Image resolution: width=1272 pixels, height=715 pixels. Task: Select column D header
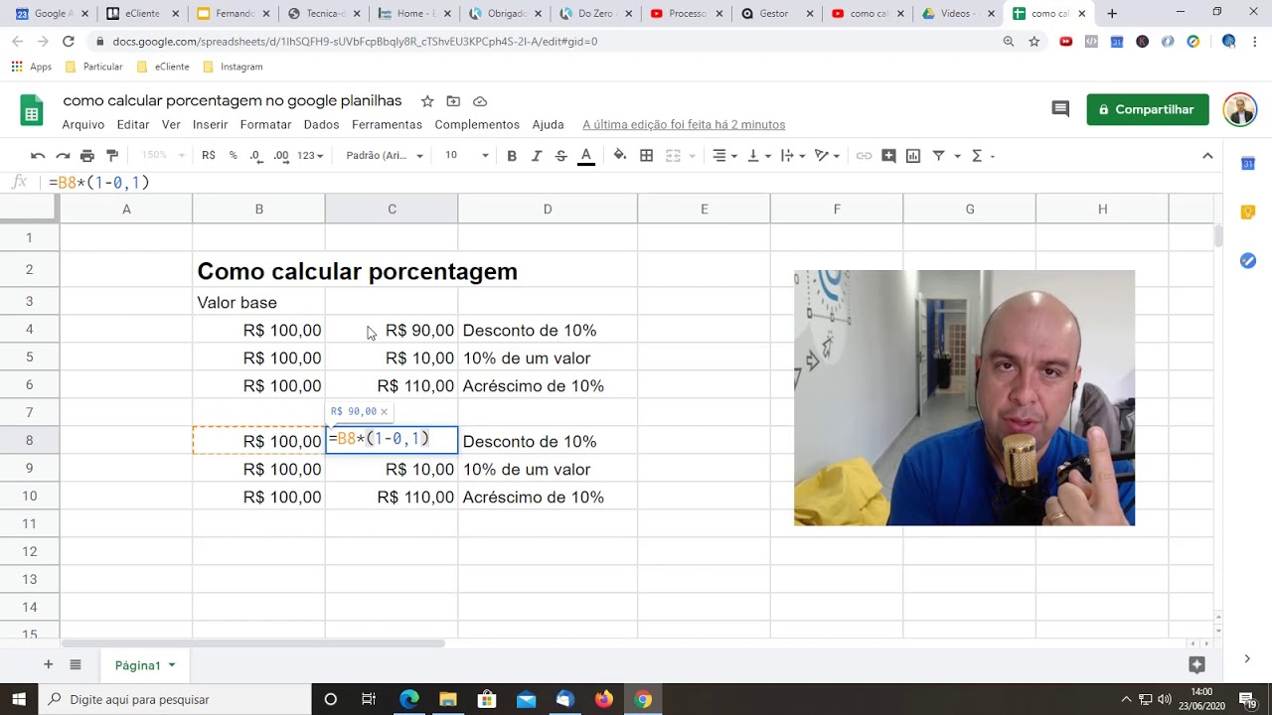coord(548,209)
